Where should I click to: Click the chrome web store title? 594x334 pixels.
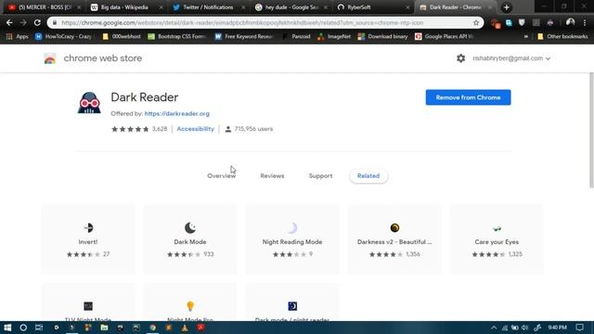[103, 58]
